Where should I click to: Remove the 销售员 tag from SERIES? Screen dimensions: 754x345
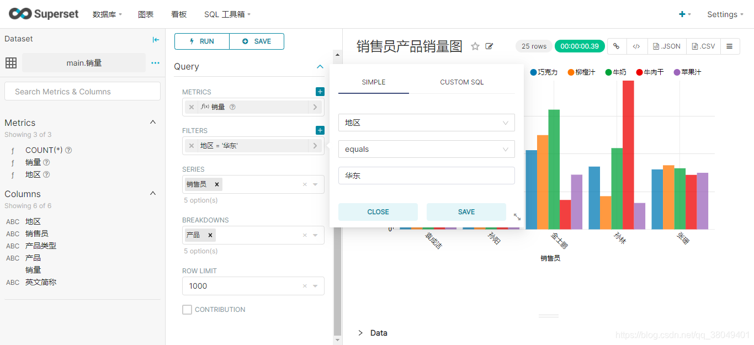point(216,184)
